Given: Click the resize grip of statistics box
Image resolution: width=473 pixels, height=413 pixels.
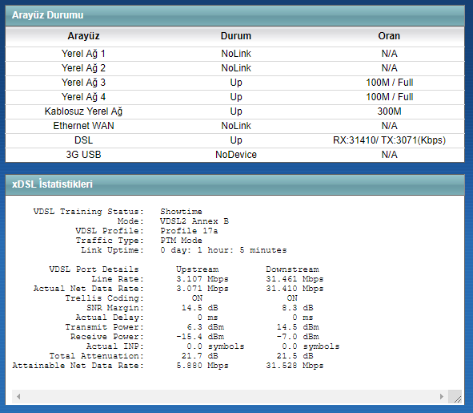Looking at the screenshot, I should tap(455, 397).
